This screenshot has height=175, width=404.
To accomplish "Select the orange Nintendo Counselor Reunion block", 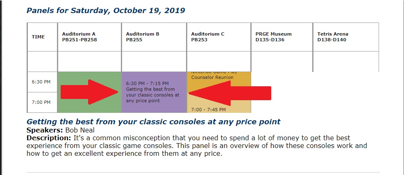I will (219, 82).
